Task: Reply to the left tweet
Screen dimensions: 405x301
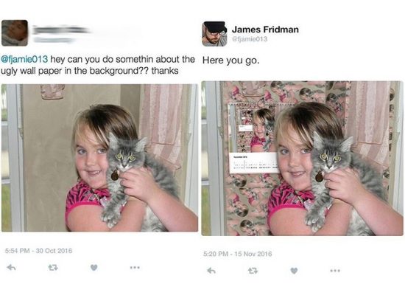Action: pyautogui.click(x=11, y=267)
